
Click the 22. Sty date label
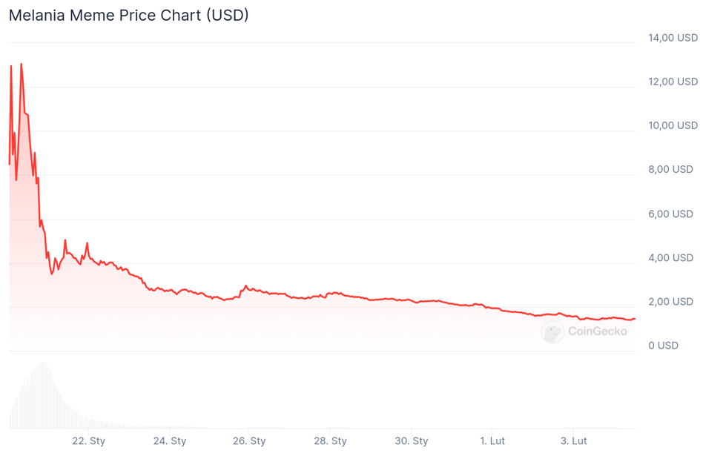point(88,440)
